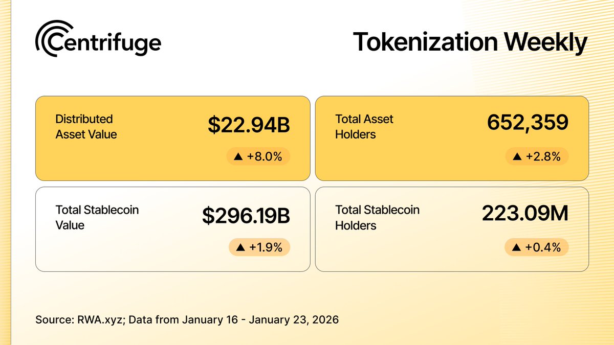
Task: Click the +8.0% change percentage text
Action: (x=264, y=157)
